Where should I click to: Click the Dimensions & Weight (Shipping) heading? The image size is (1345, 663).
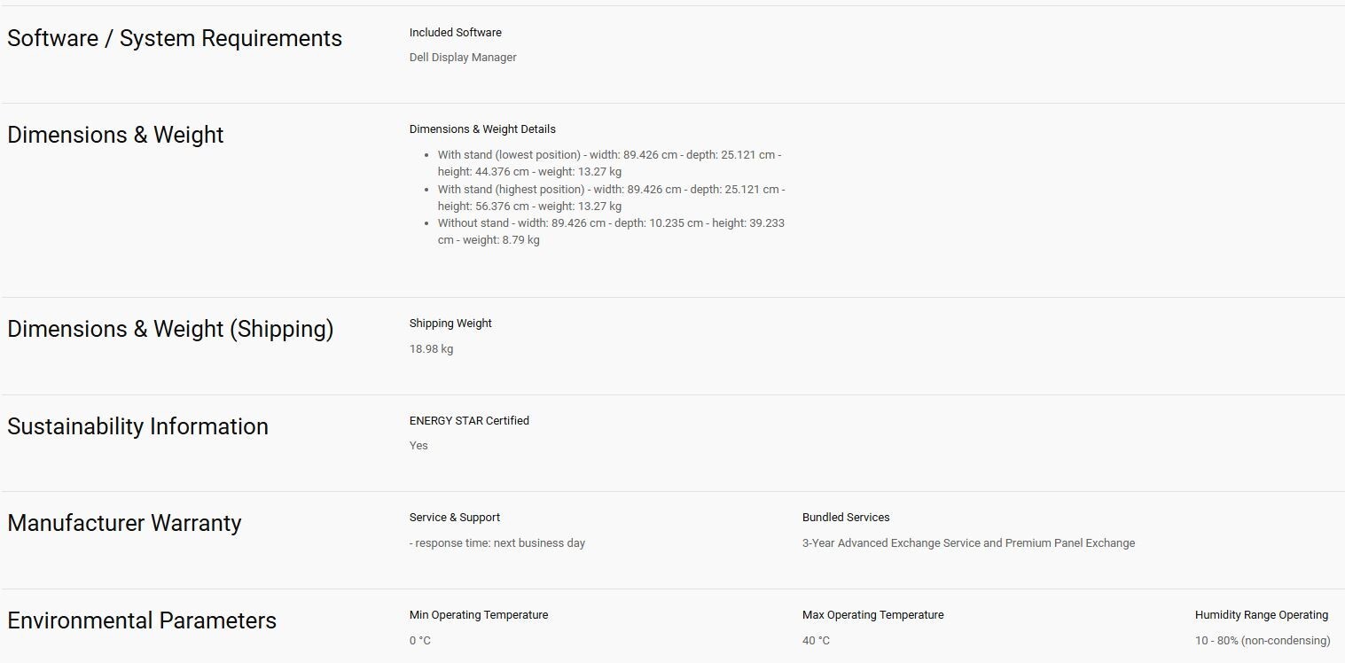(170, 329)
